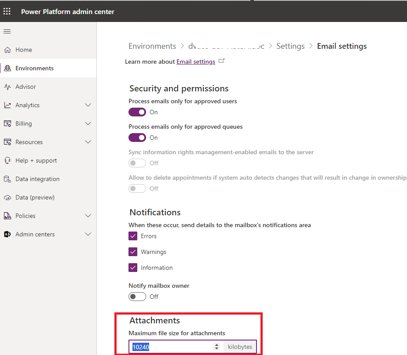
Task: Click the Help + support headset icon
Action: click(7, 161)
